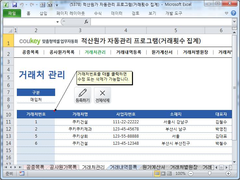The height and width of the screenshot is (180, 240).
Task: Click in the formula bar input field
Action: (x=161, y=22)
